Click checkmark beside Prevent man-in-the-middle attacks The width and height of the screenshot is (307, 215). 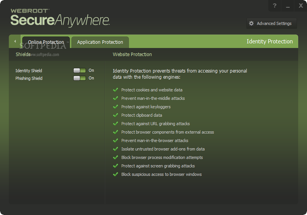tap(116, 98)
